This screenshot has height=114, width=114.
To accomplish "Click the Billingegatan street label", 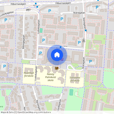I will click(x=24, y=42).
